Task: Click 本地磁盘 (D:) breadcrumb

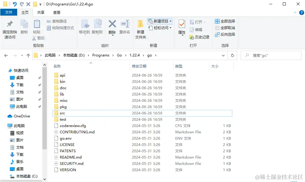Action: click(x=74, y=55)
